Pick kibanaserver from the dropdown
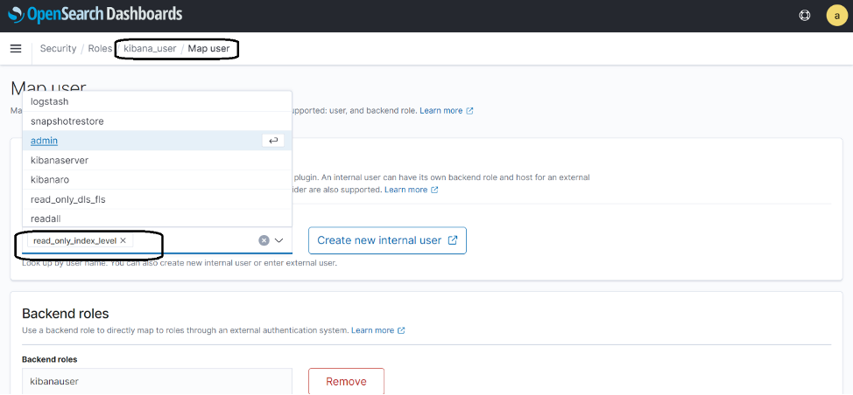853x395 pixels. pyautogui.click(x=158, y=160)
